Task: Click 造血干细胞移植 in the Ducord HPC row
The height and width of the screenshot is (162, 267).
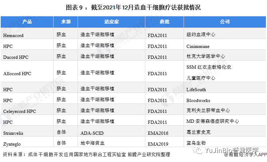Action: click(97, 56)
